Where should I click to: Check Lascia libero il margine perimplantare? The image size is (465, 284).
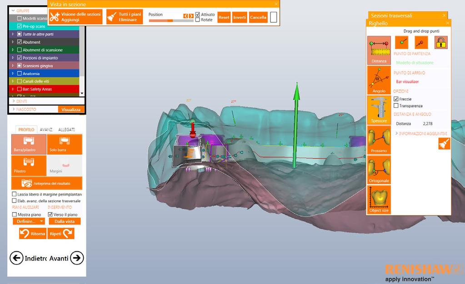(x=14, y=194)
